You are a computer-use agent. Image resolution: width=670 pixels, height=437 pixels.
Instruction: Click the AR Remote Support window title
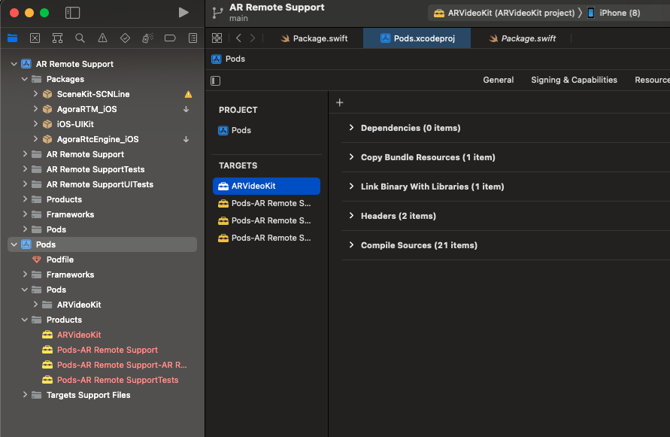[277, 8]
